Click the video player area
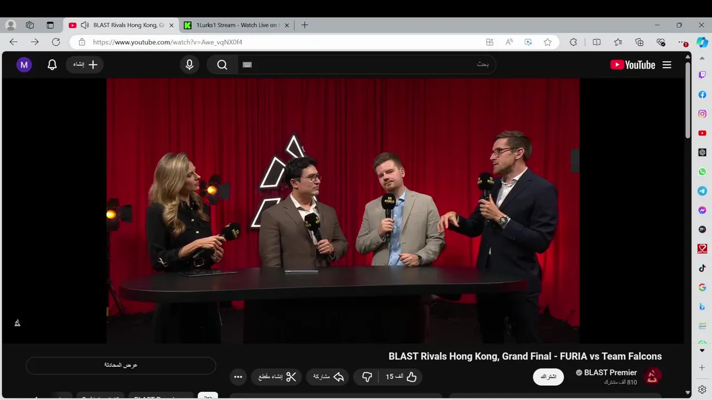 [343, 211]
